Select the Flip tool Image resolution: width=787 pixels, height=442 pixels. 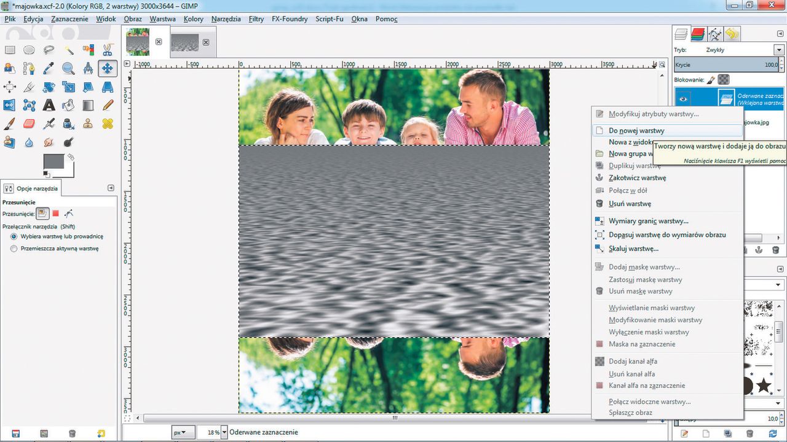(10, 106)
